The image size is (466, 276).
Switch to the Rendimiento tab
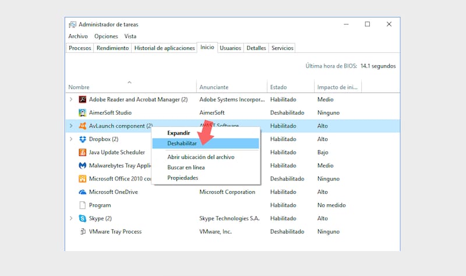pos(112,48)
